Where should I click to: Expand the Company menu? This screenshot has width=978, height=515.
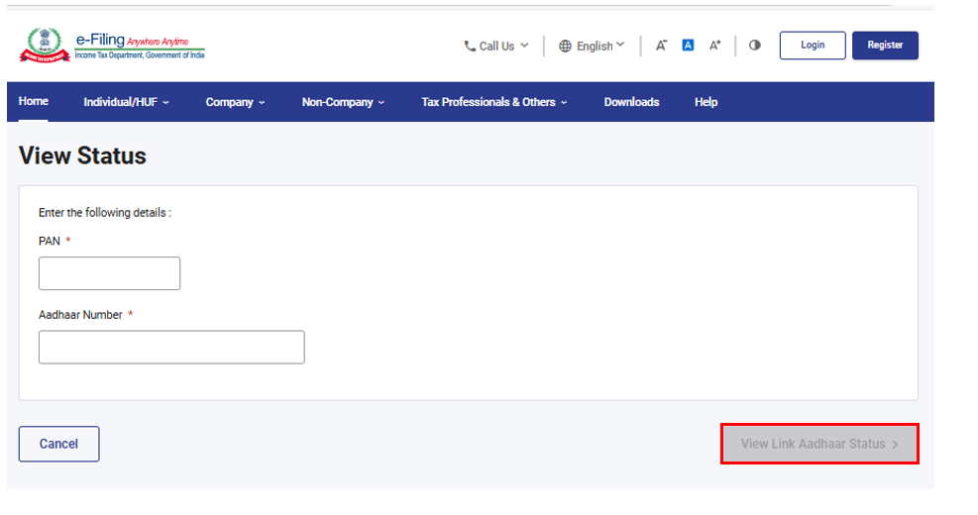pyautogui.click(x=235, y=102)
